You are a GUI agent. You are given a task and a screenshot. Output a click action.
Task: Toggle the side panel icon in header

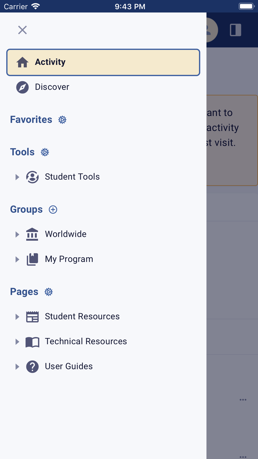click(236, 30)
